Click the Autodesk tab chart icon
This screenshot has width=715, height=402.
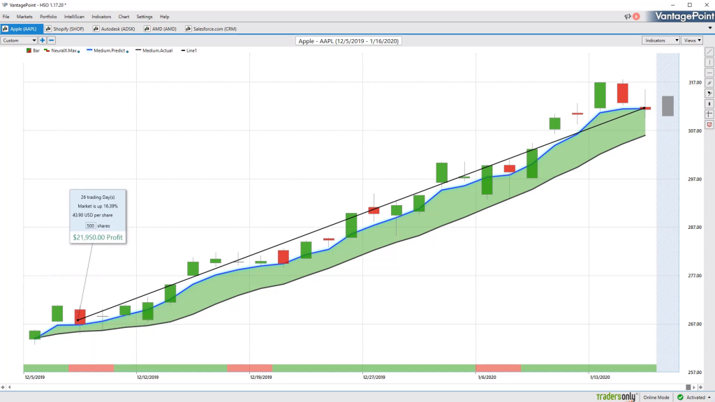tap(96, 29)
